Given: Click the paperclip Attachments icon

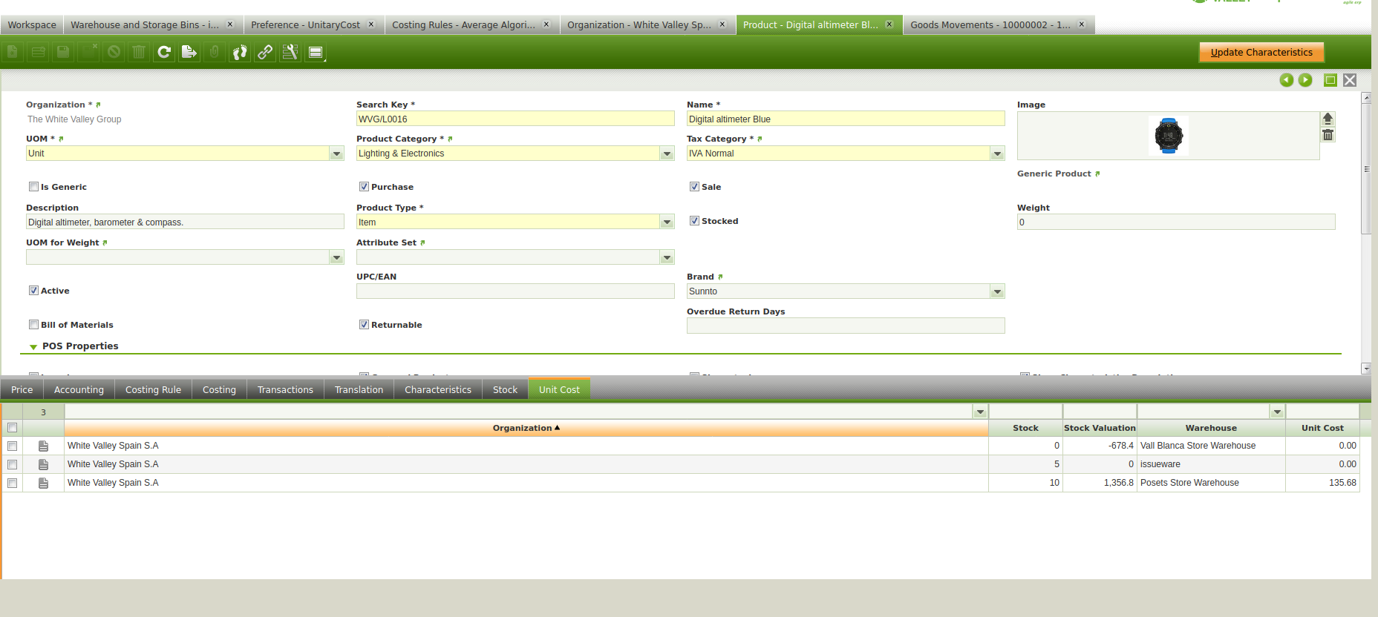Looking at the screenshot, I should [215, 52].
